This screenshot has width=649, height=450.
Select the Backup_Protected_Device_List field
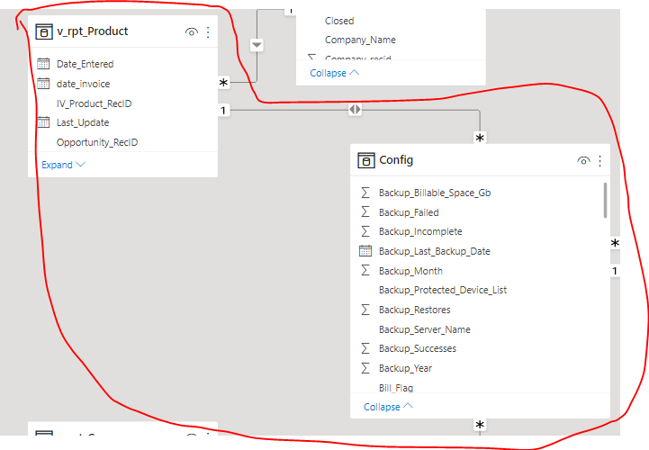tap(443, 290)
